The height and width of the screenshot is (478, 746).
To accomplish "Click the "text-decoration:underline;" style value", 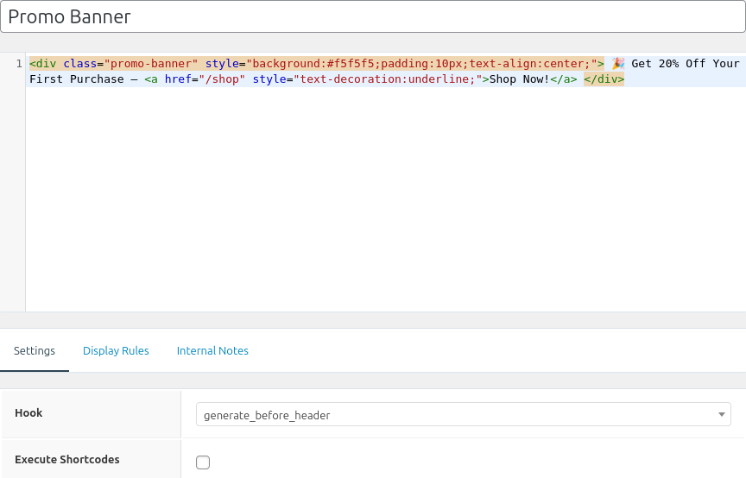I will click(x=388, y=79).
